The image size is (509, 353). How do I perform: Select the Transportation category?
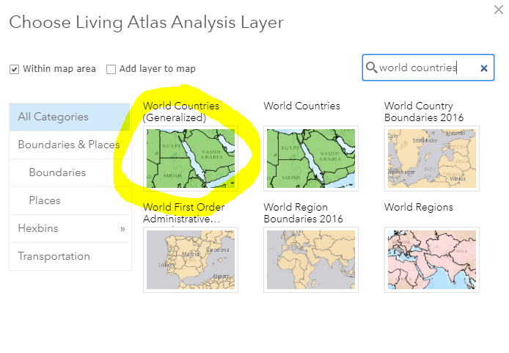pyautogui.click(x=70, y=257)
